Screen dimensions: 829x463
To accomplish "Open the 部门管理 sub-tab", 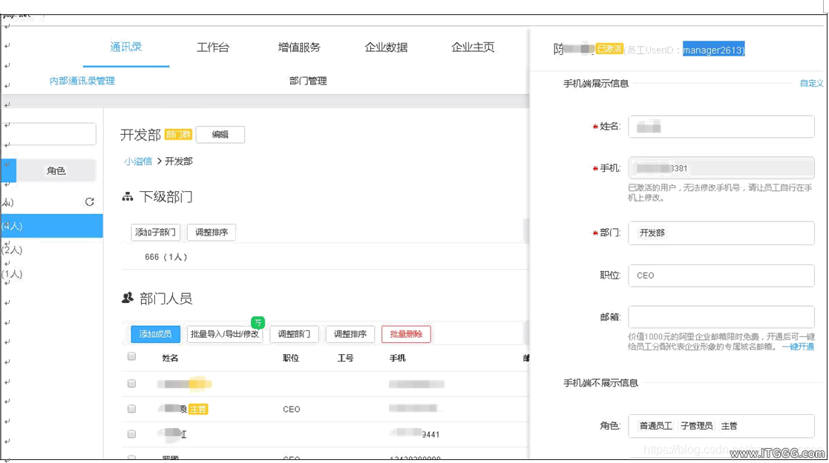I will tap(308, 81).
